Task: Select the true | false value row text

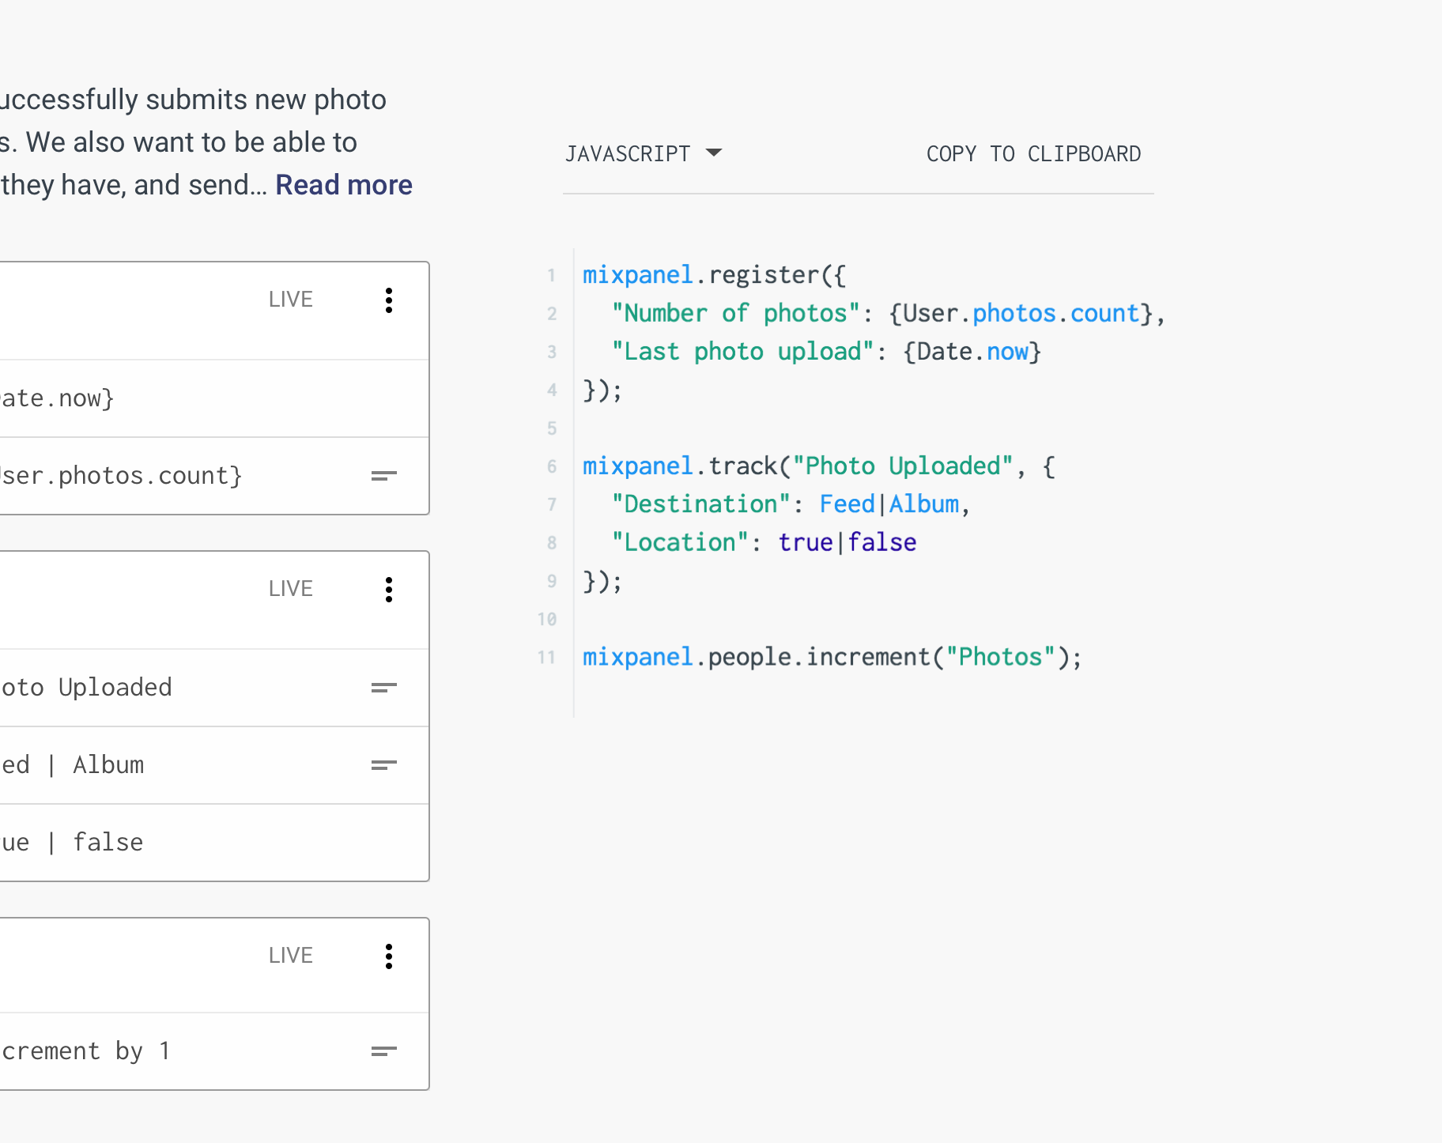Action: [73, 843]
